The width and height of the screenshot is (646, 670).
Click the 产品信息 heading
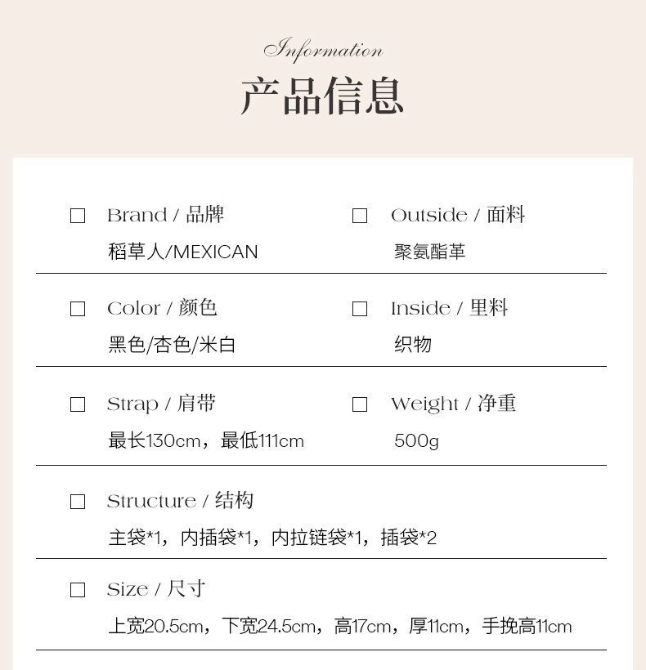coord(322,96)
